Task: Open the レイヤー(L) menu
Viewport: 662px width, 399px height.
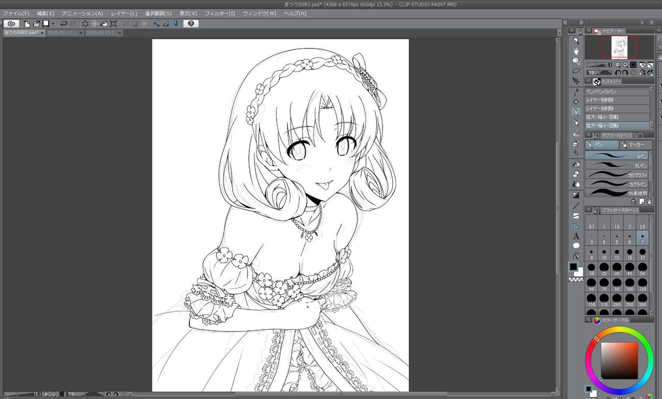Action: 124,13
